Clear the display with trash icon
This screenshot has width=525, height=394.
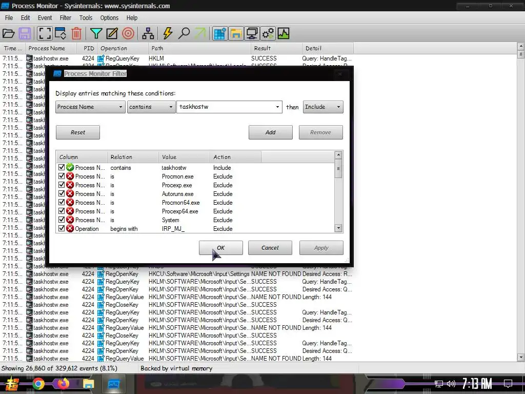(x=76, y=33)
